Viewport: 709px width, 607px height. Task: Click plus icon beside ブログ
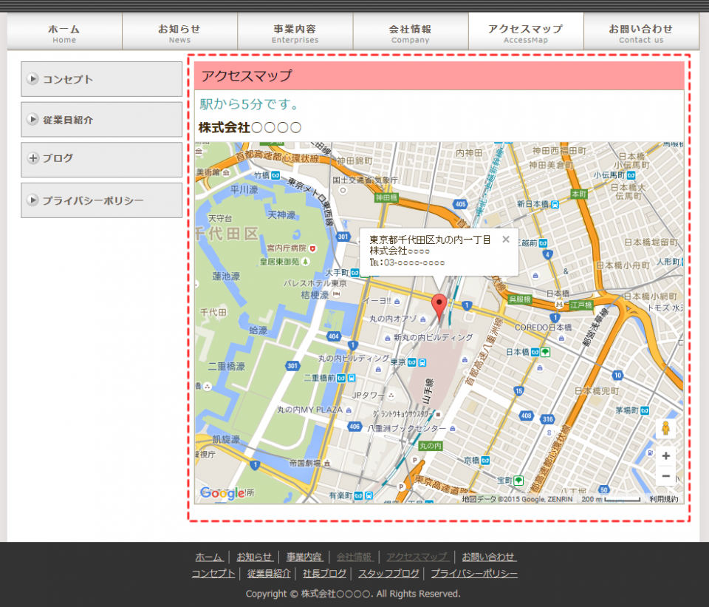(x=32, y=158)
